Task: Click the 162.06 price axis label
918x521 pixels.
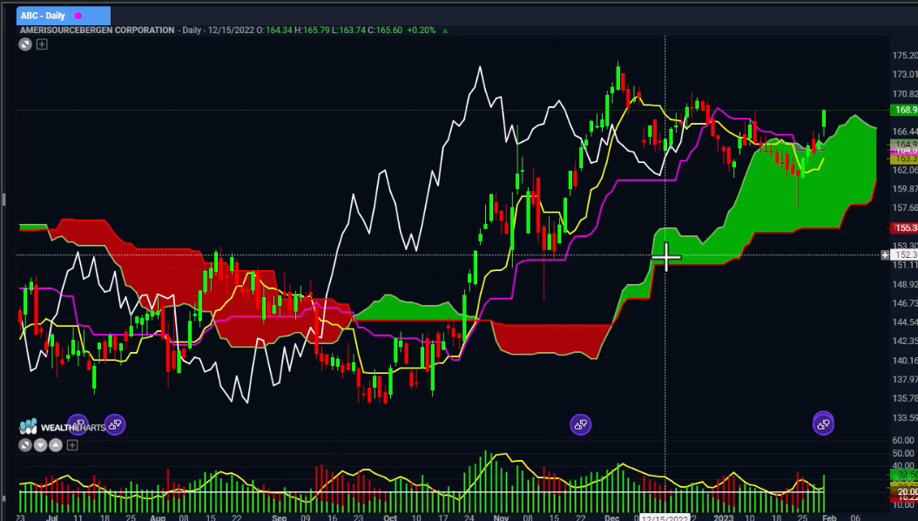Action: pos(905,170)
